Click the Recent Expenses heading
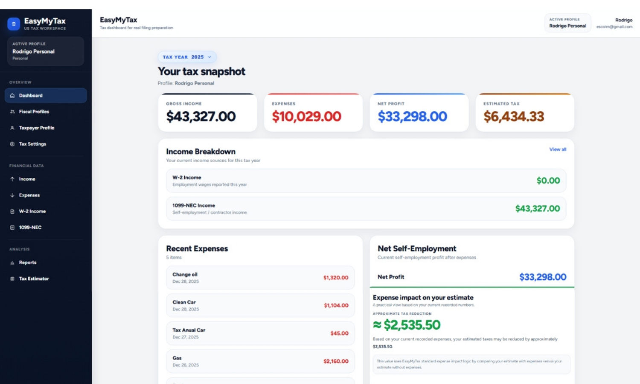 (x=197, y=249)
